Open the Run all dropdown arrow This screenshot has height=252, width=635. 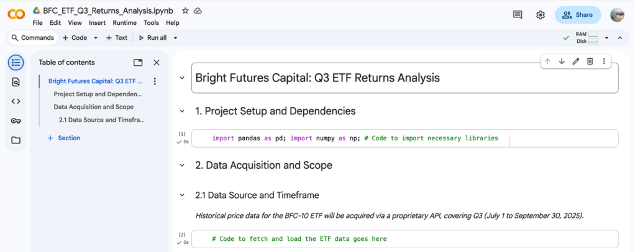click(176, 38)
